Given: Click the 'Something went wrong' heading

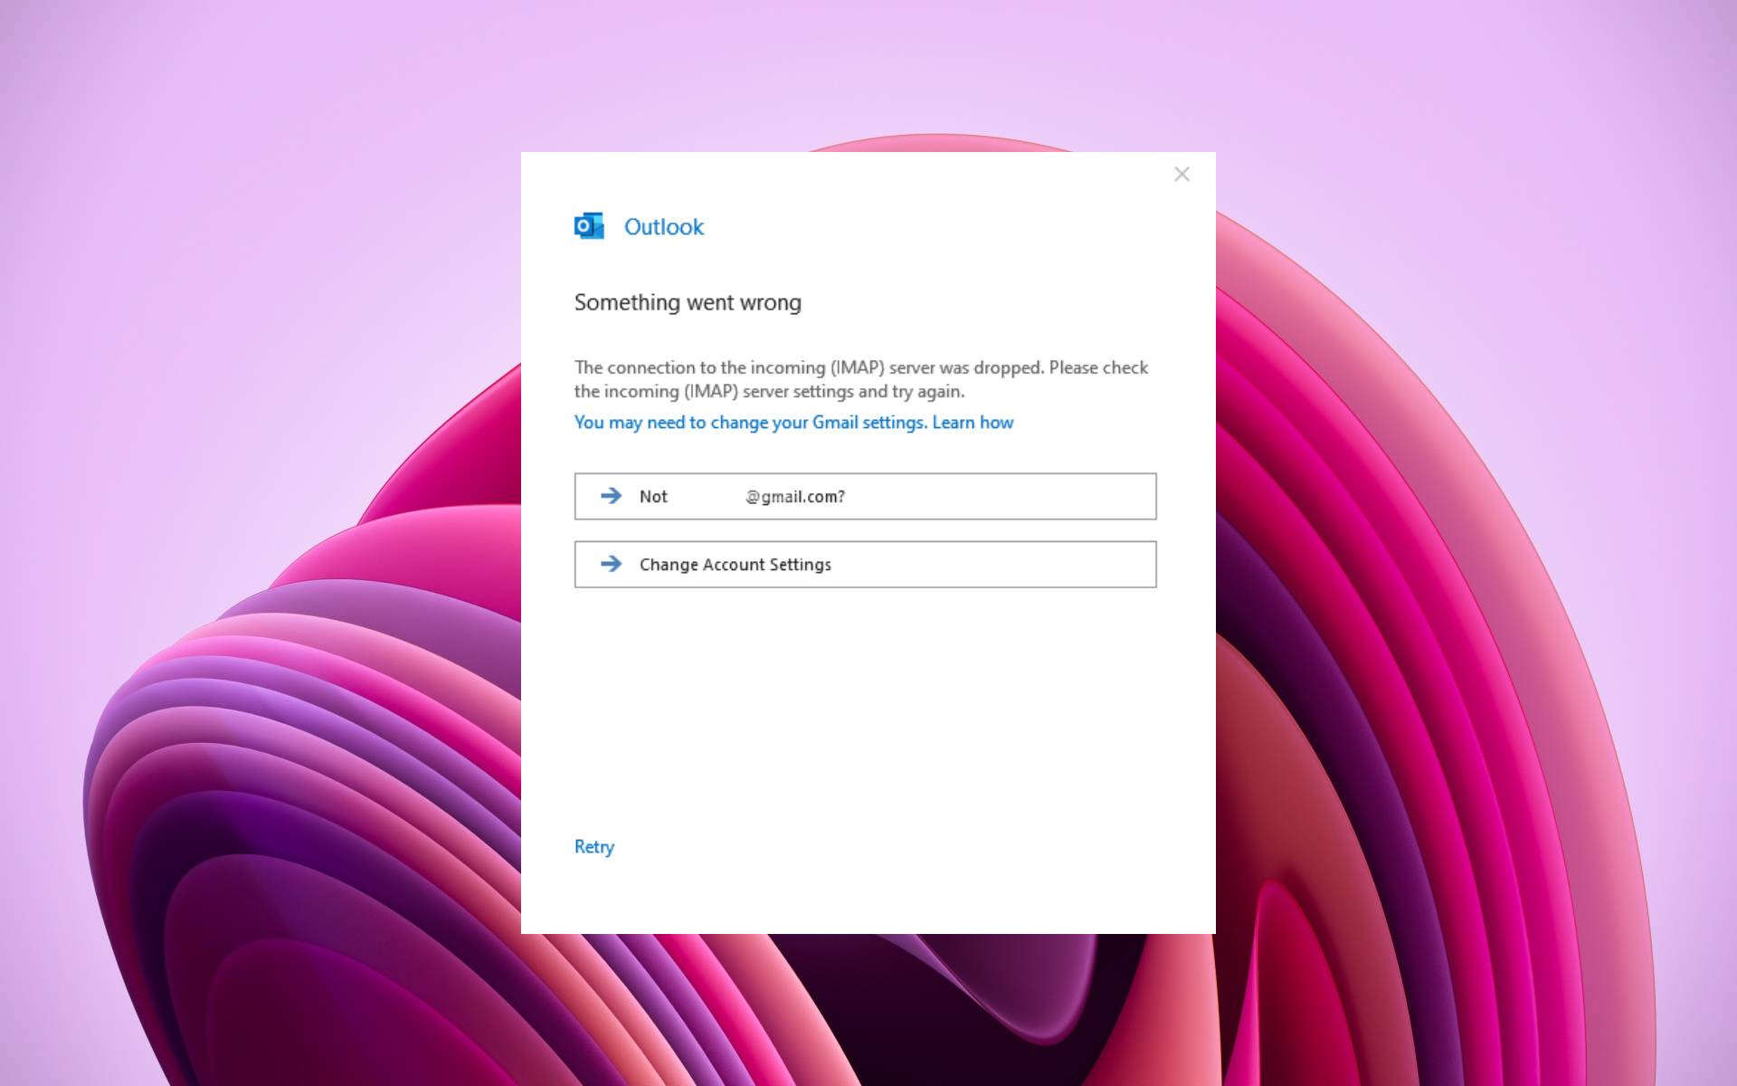Looking at the screenshot, I should coord(688,302).
